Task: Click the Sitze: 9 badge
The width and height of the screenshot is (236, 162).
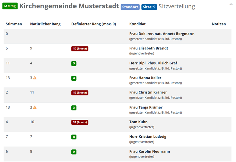Action: point(149,7)
